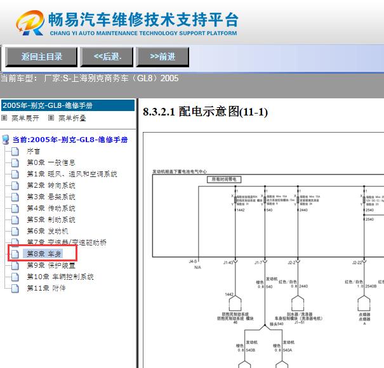Click the heading 8.3.2.1 配电示意图(11-1)
This screenshot has height=368, width=384.
pyautogui.click(x=205, y=112)
